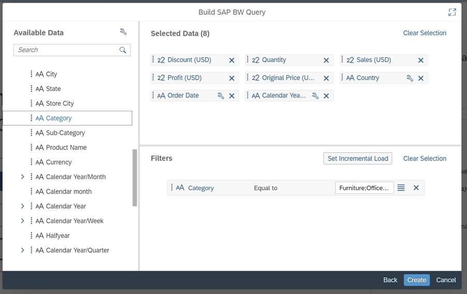Select Product Name in the list
The width and height of the screenshot is (467, 294).
(x=66, y=148)
